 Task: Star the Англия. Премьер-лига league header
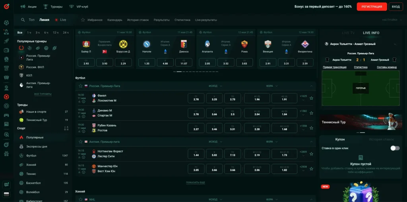80,142
